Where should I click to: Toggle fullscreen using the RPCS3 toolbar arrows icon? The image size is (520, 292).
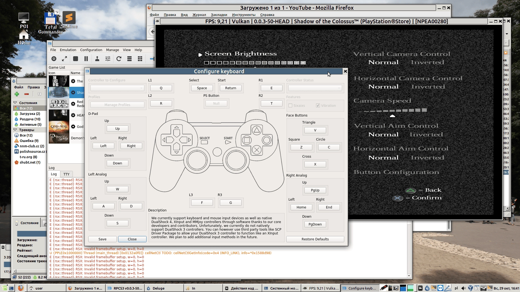[64, 59]
